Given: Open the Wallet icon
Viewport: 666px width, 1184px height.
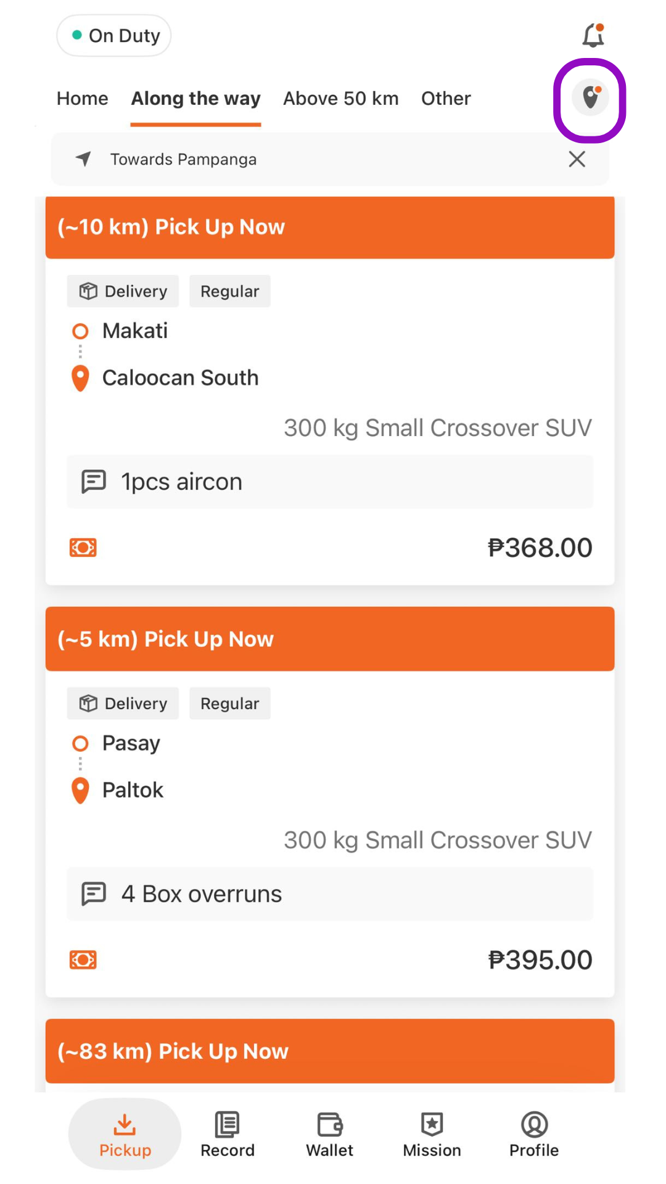Looking at the screenshot, I should click(330, 1124).
